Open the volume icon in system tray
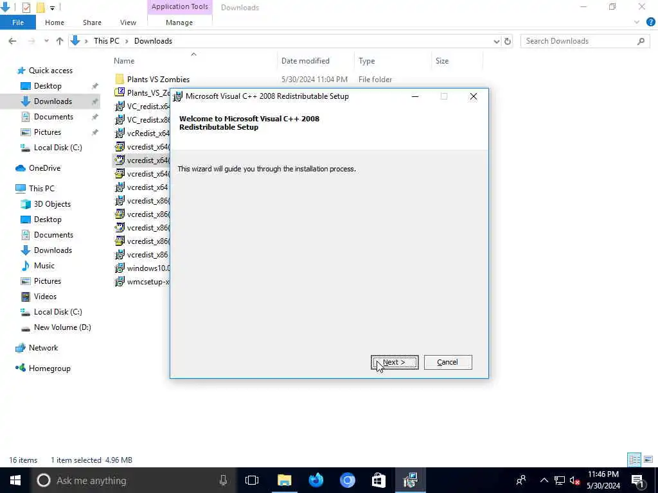The height and width of the screenshot is (493, 658). 574,480
